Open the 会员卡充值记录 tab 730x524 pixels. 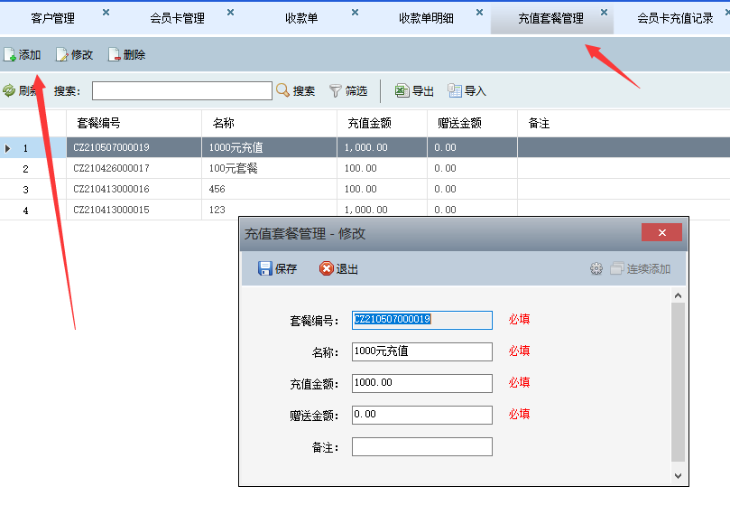[x=675, y=18]
